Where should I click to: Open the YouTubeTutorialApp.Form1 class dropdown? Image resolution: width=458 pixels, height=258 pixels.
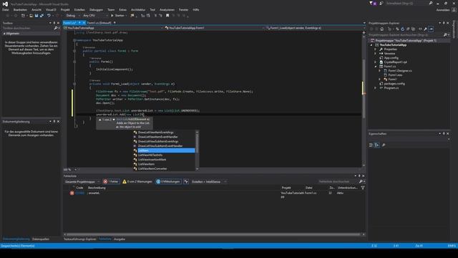coord(214,28)
